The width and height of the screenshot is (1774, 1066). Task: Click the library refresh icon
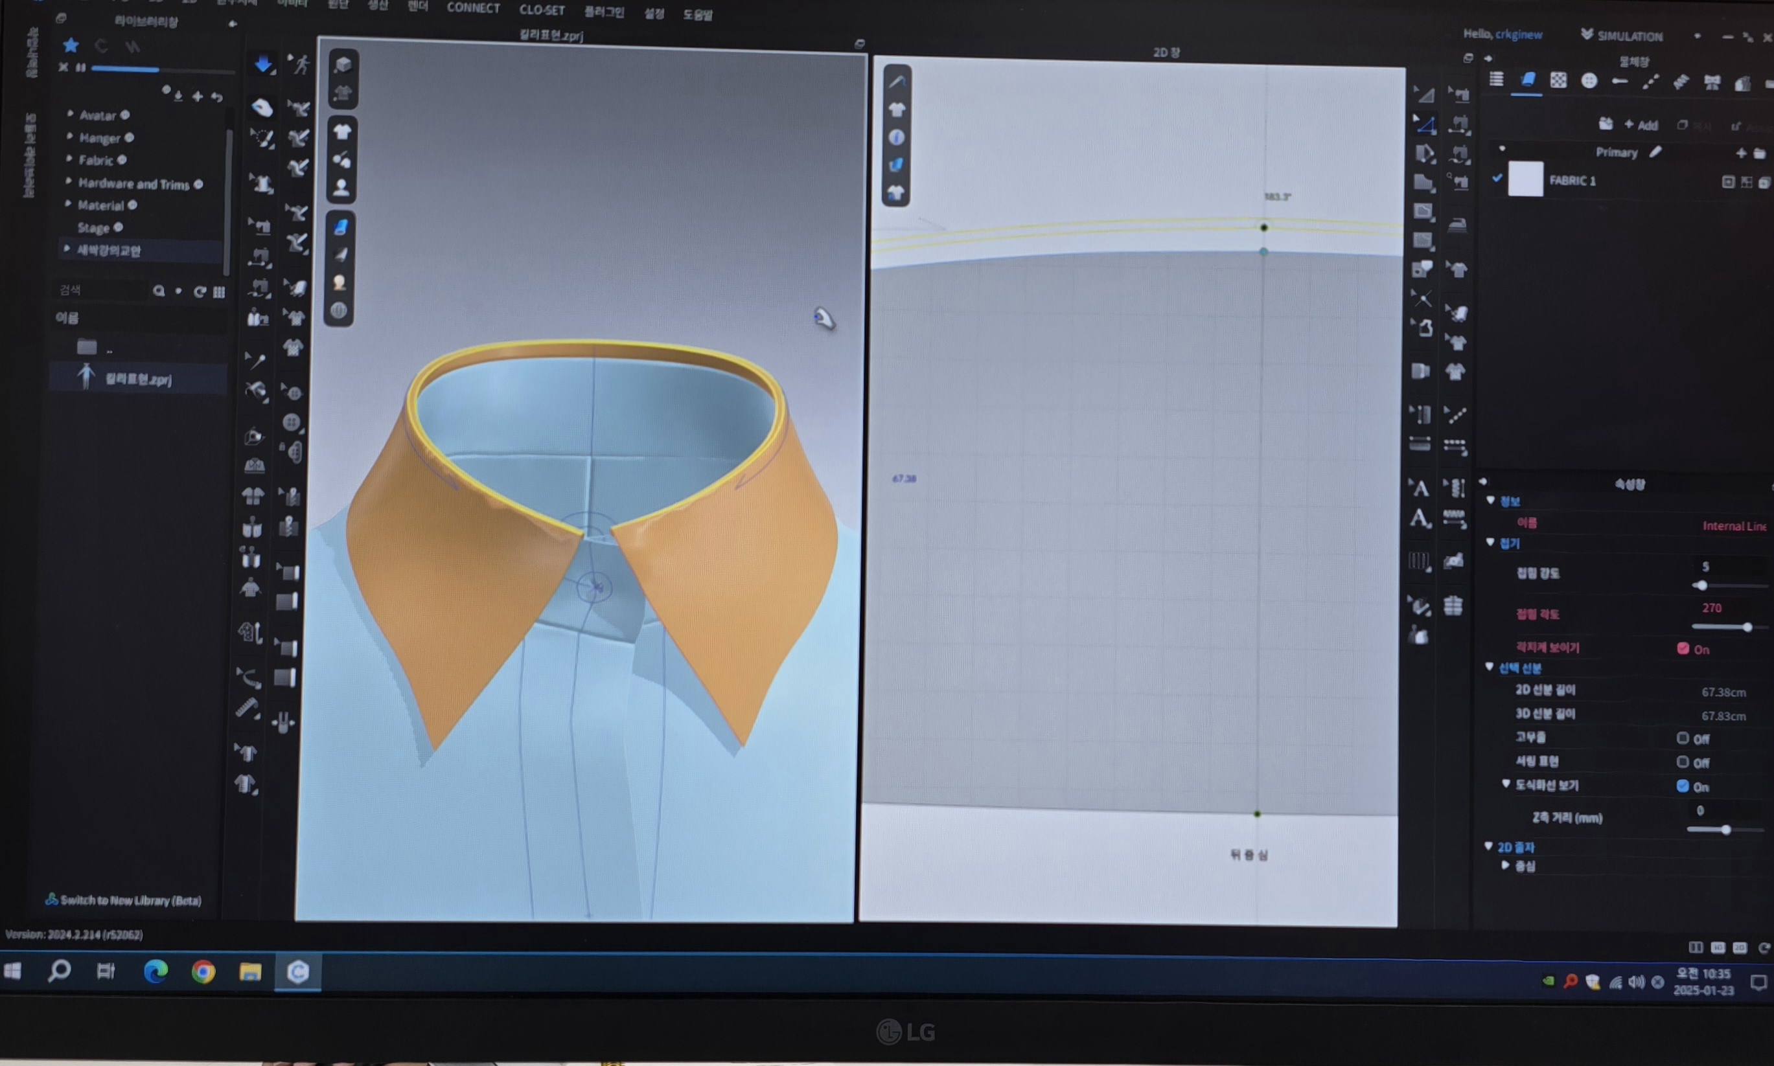pos(200,291)
